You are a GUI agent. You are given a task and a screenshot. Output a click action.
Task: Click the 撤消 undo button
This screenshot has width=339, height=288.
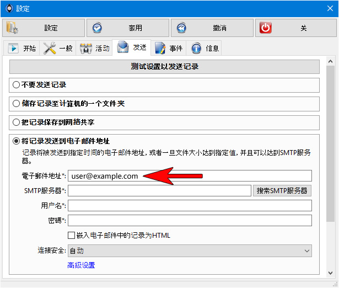[x=212, y=28]
